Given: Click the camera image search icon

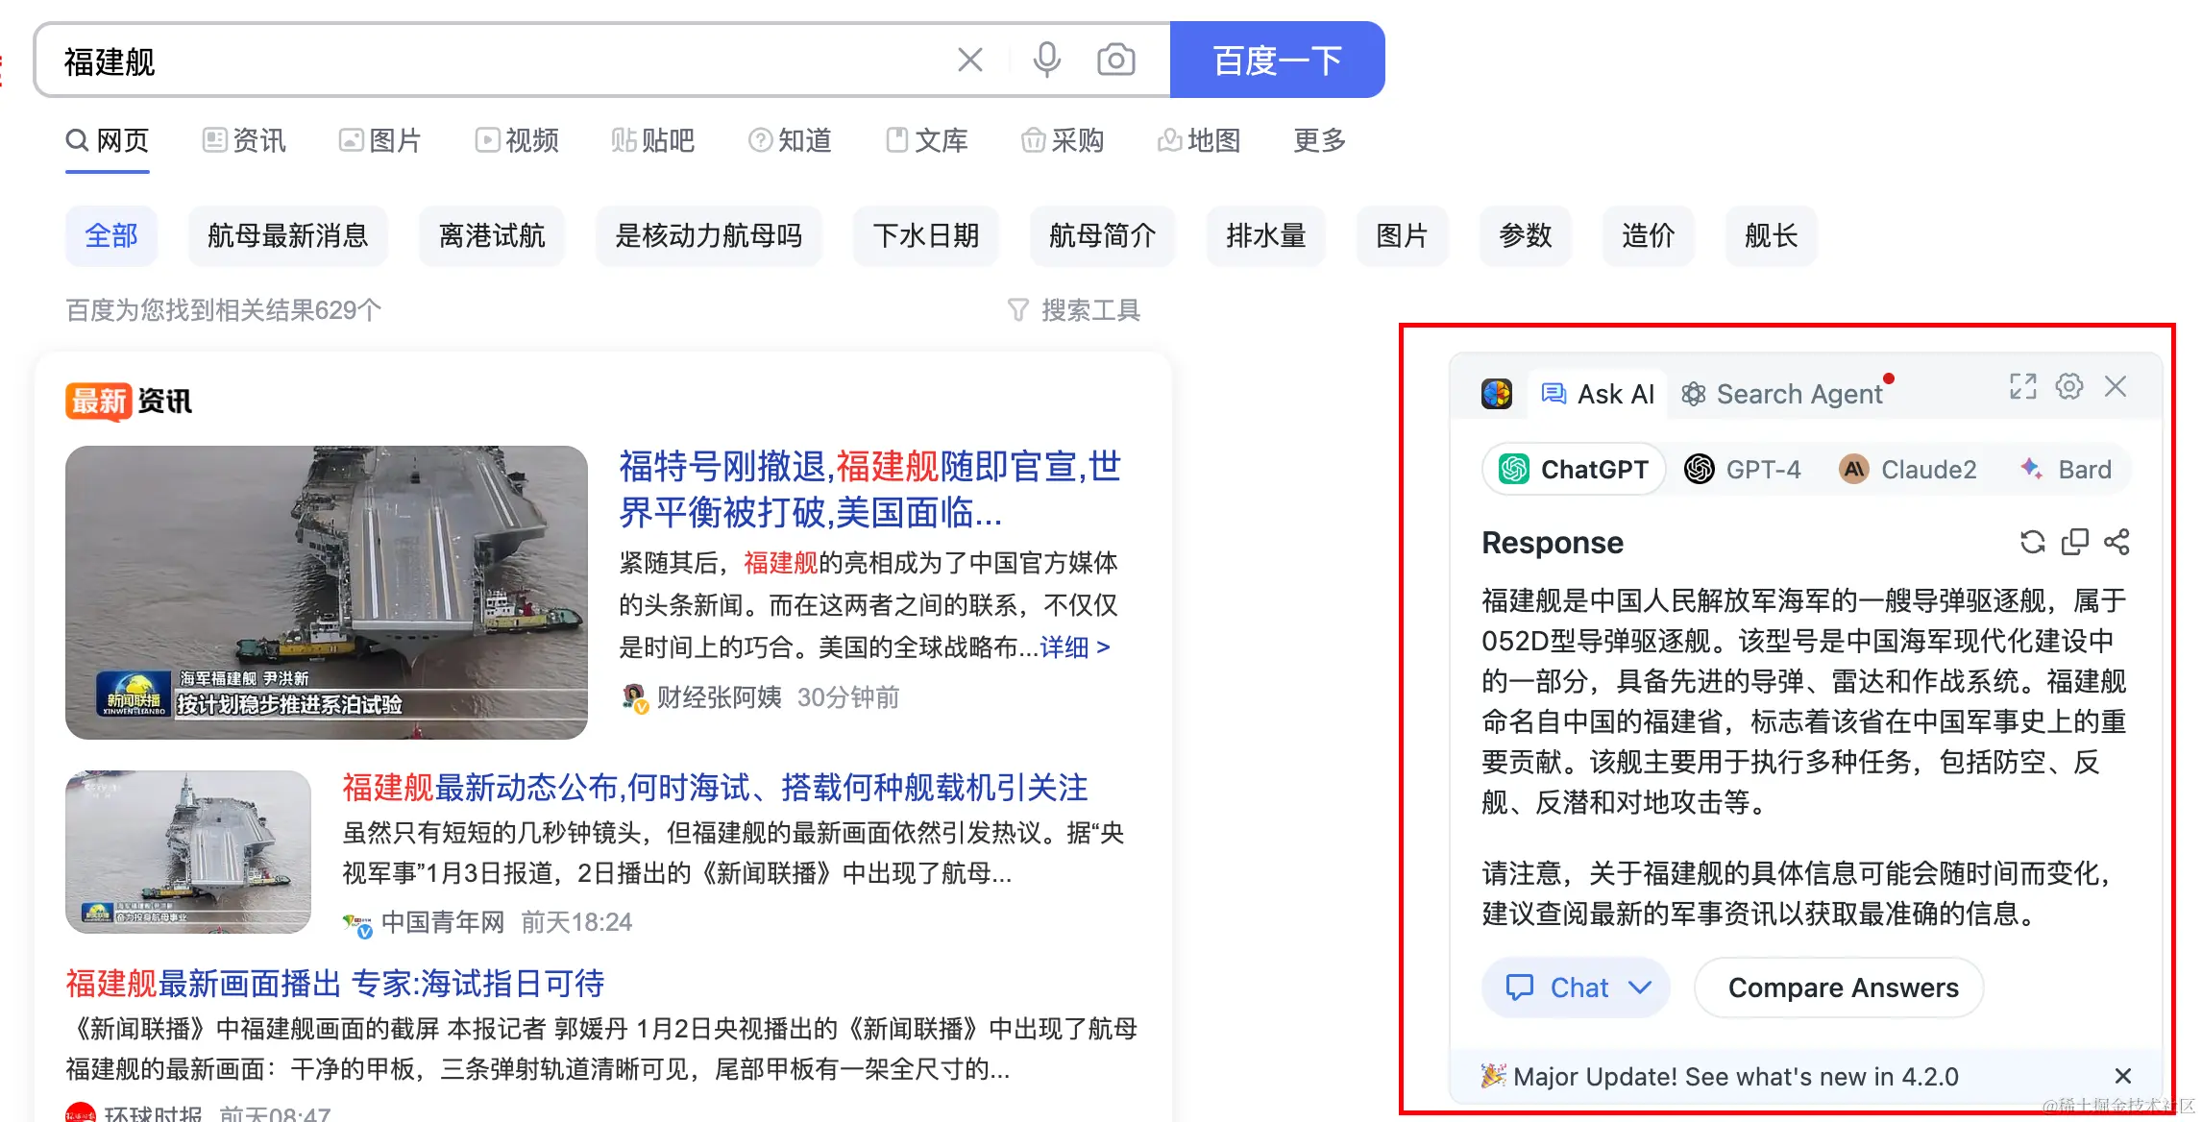Looking at the screenshot, I should pos(1115,61).
